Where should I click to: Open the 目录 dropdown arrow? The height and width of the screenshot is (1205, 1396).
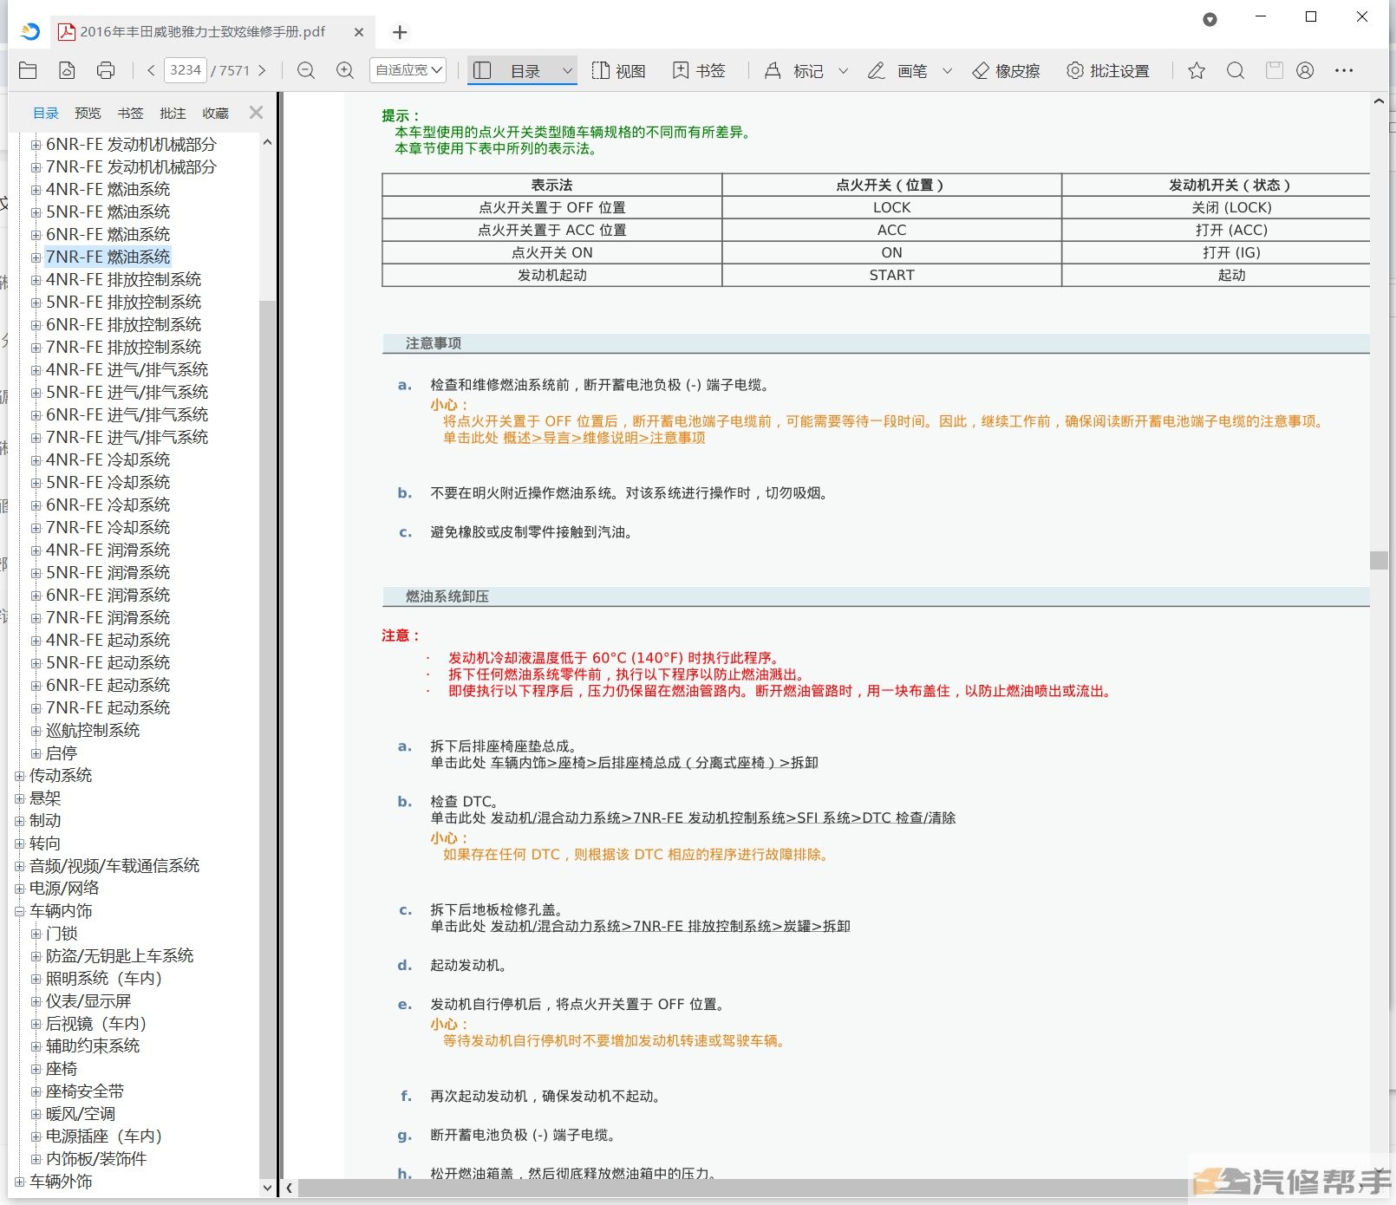tap(567, 71)
